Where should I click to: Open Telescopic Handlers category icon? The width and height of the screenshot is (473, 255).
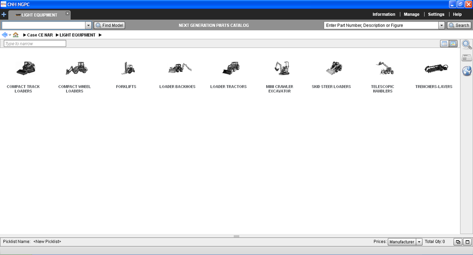(385, 68)
